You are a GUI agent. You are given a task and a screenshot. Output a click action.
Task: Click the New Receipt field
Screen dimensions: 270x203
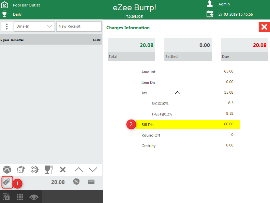[x=79, y=27]
